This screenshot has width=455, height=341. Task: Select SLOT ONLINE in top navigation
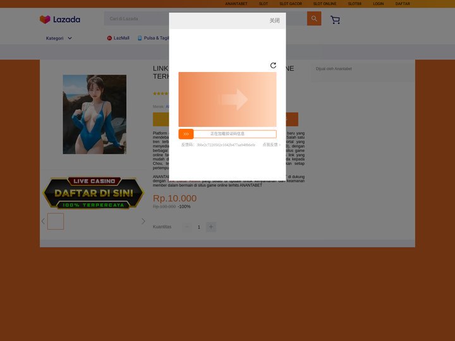click(x=325, y=4)
